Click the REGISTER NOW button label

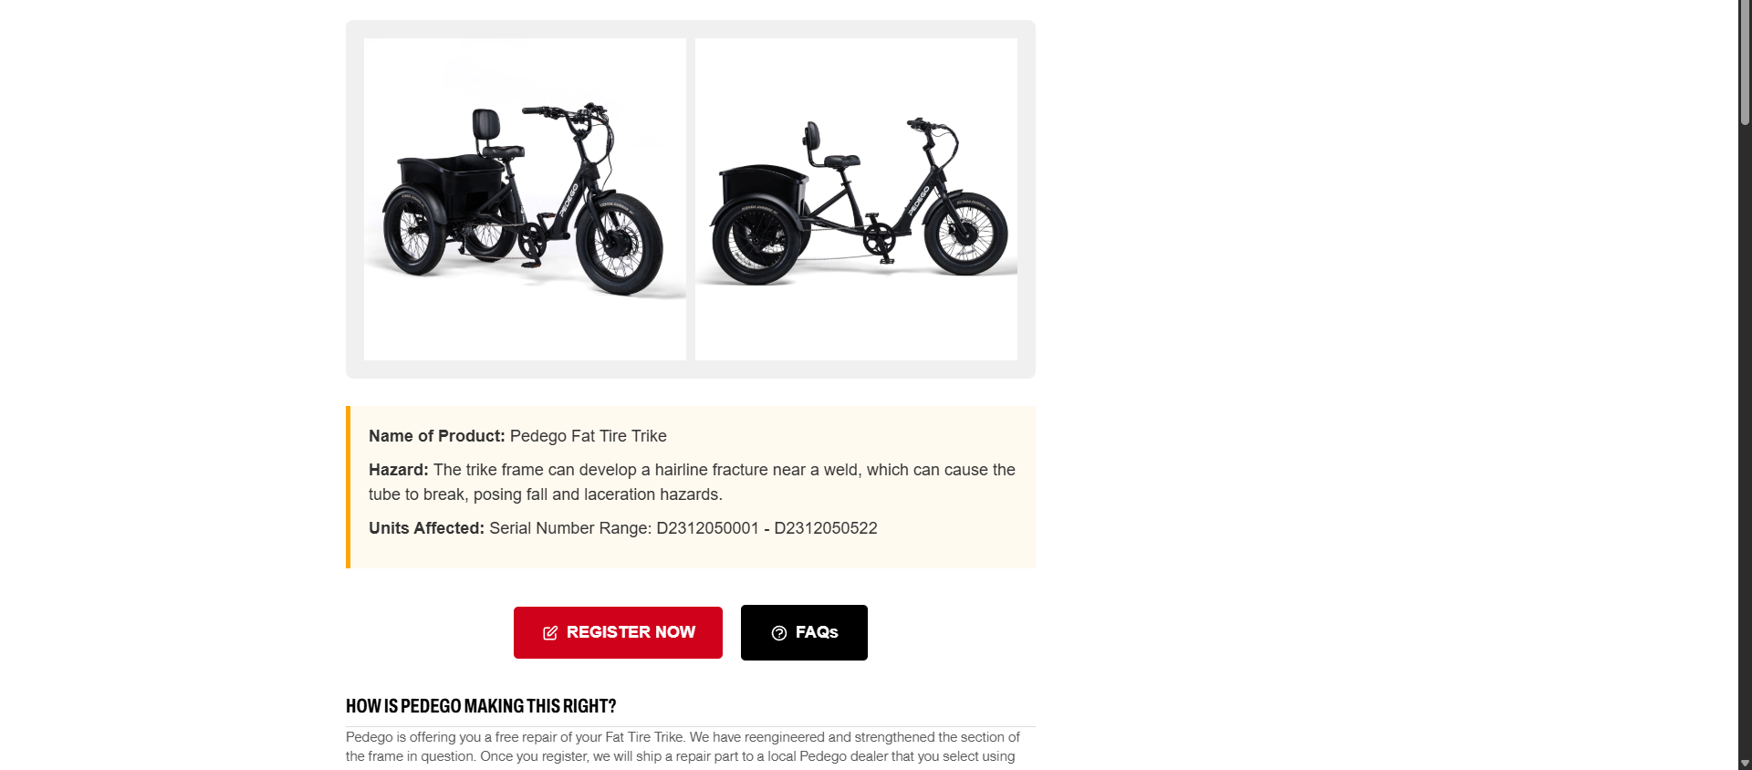pos(631,632)
